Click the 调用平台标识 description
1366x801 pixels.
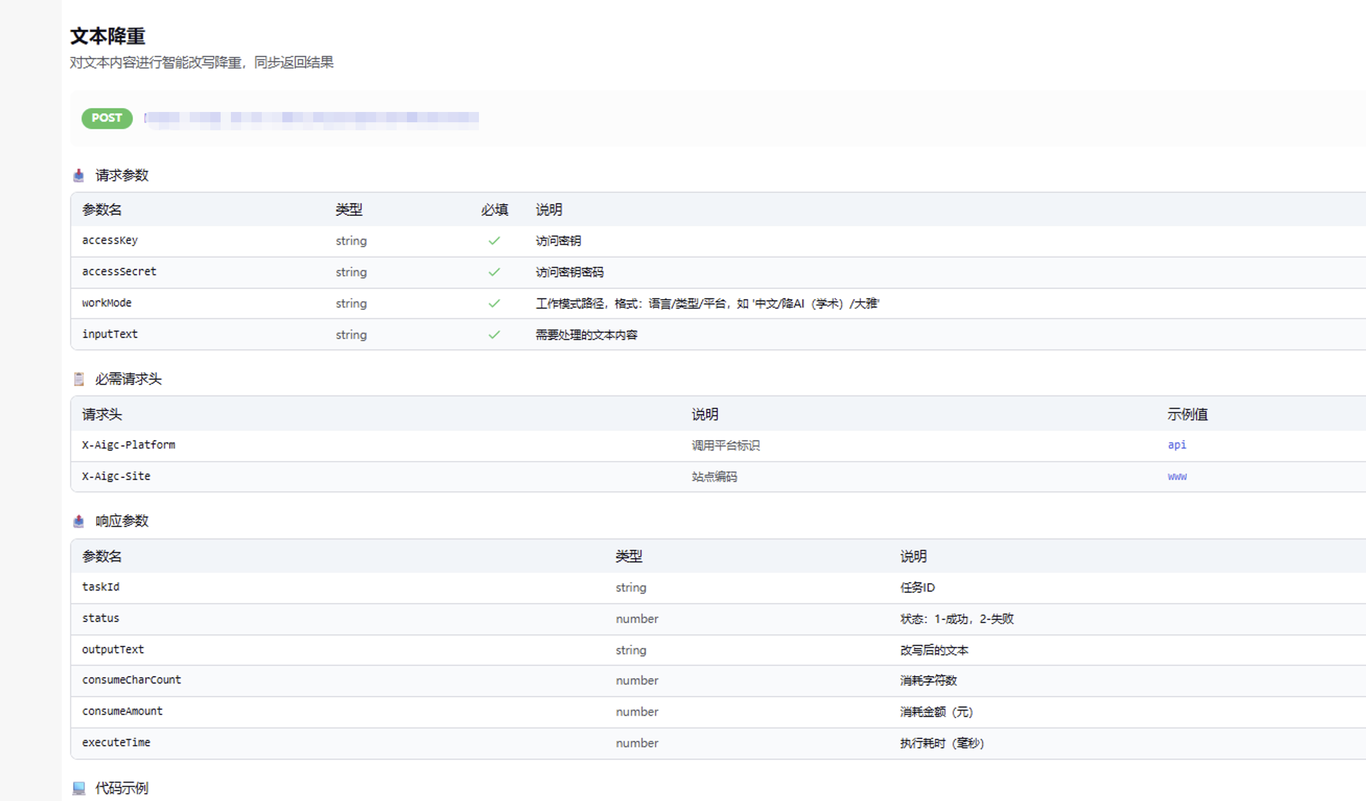coord(726,446)
